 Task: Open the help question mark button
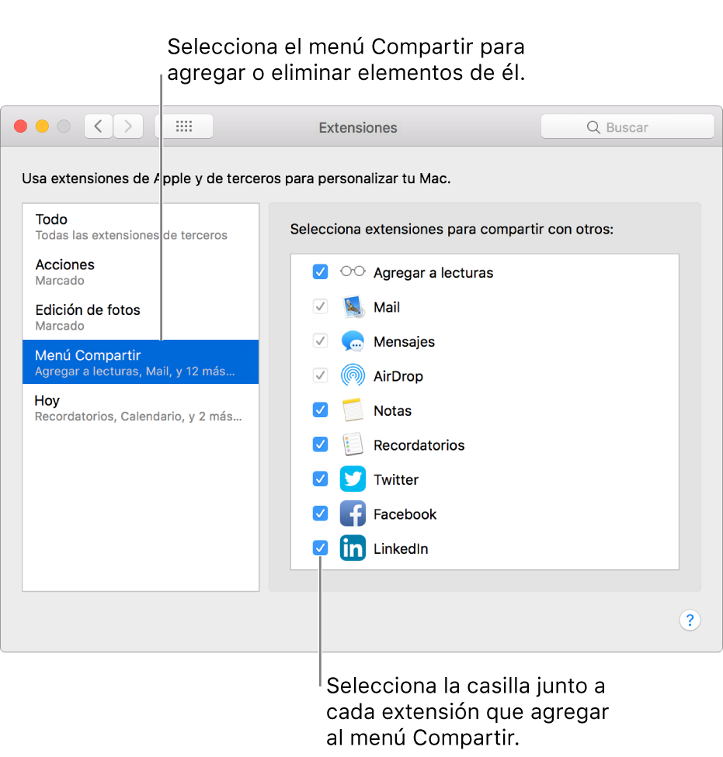point(690,620)
